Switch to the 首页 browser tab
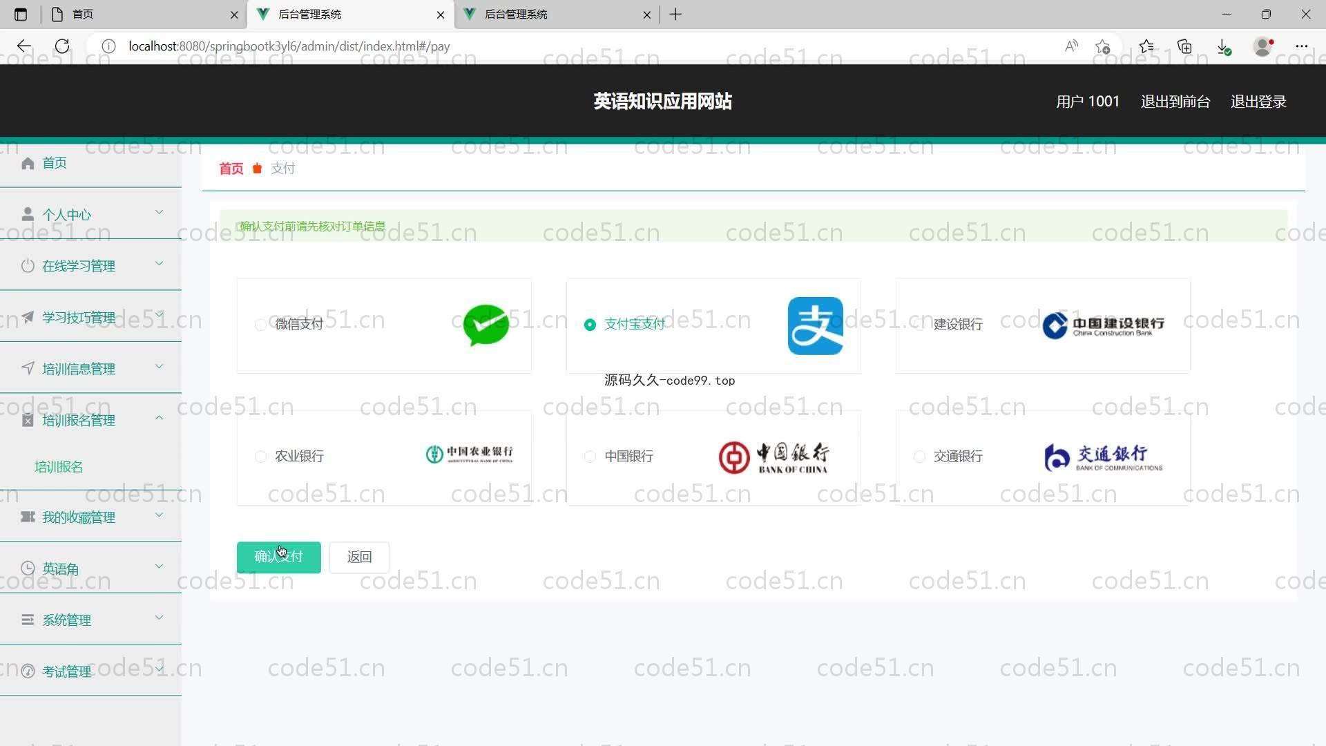1326x746 pixels. (x=144, y=14)
